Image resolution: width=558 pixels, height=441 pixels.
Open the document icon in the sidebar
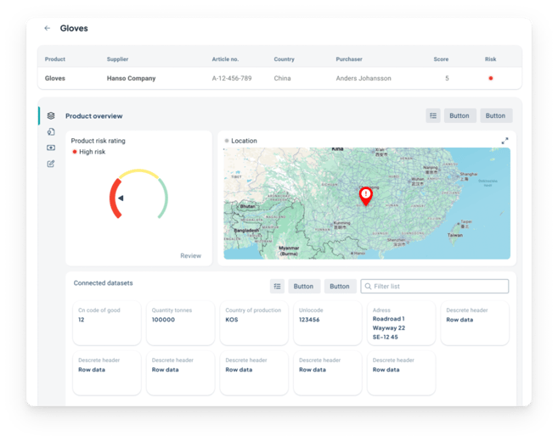pyautogui.click(x=51, y=131)
